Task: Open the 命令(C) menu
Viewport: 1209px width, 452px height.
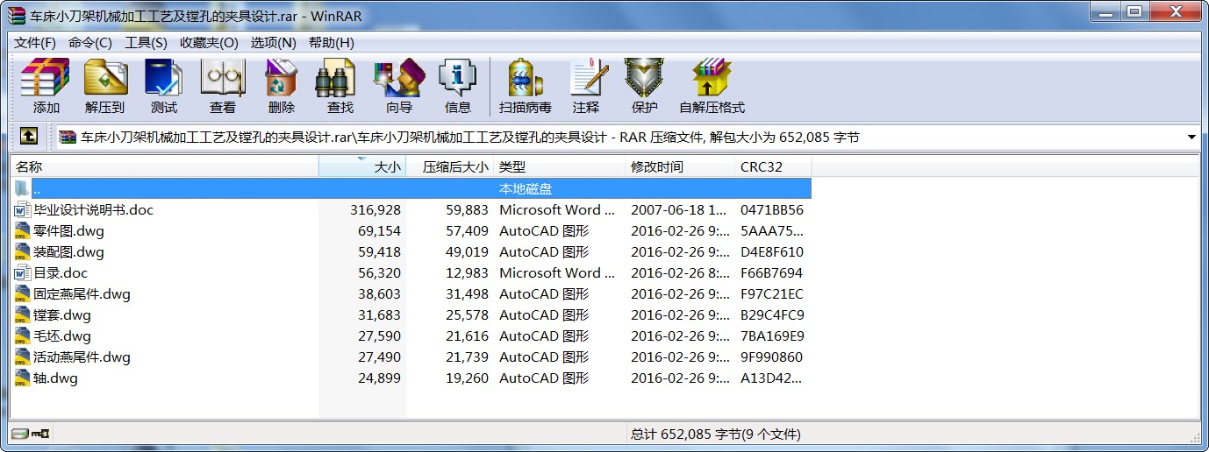Action: click(90, 42)
